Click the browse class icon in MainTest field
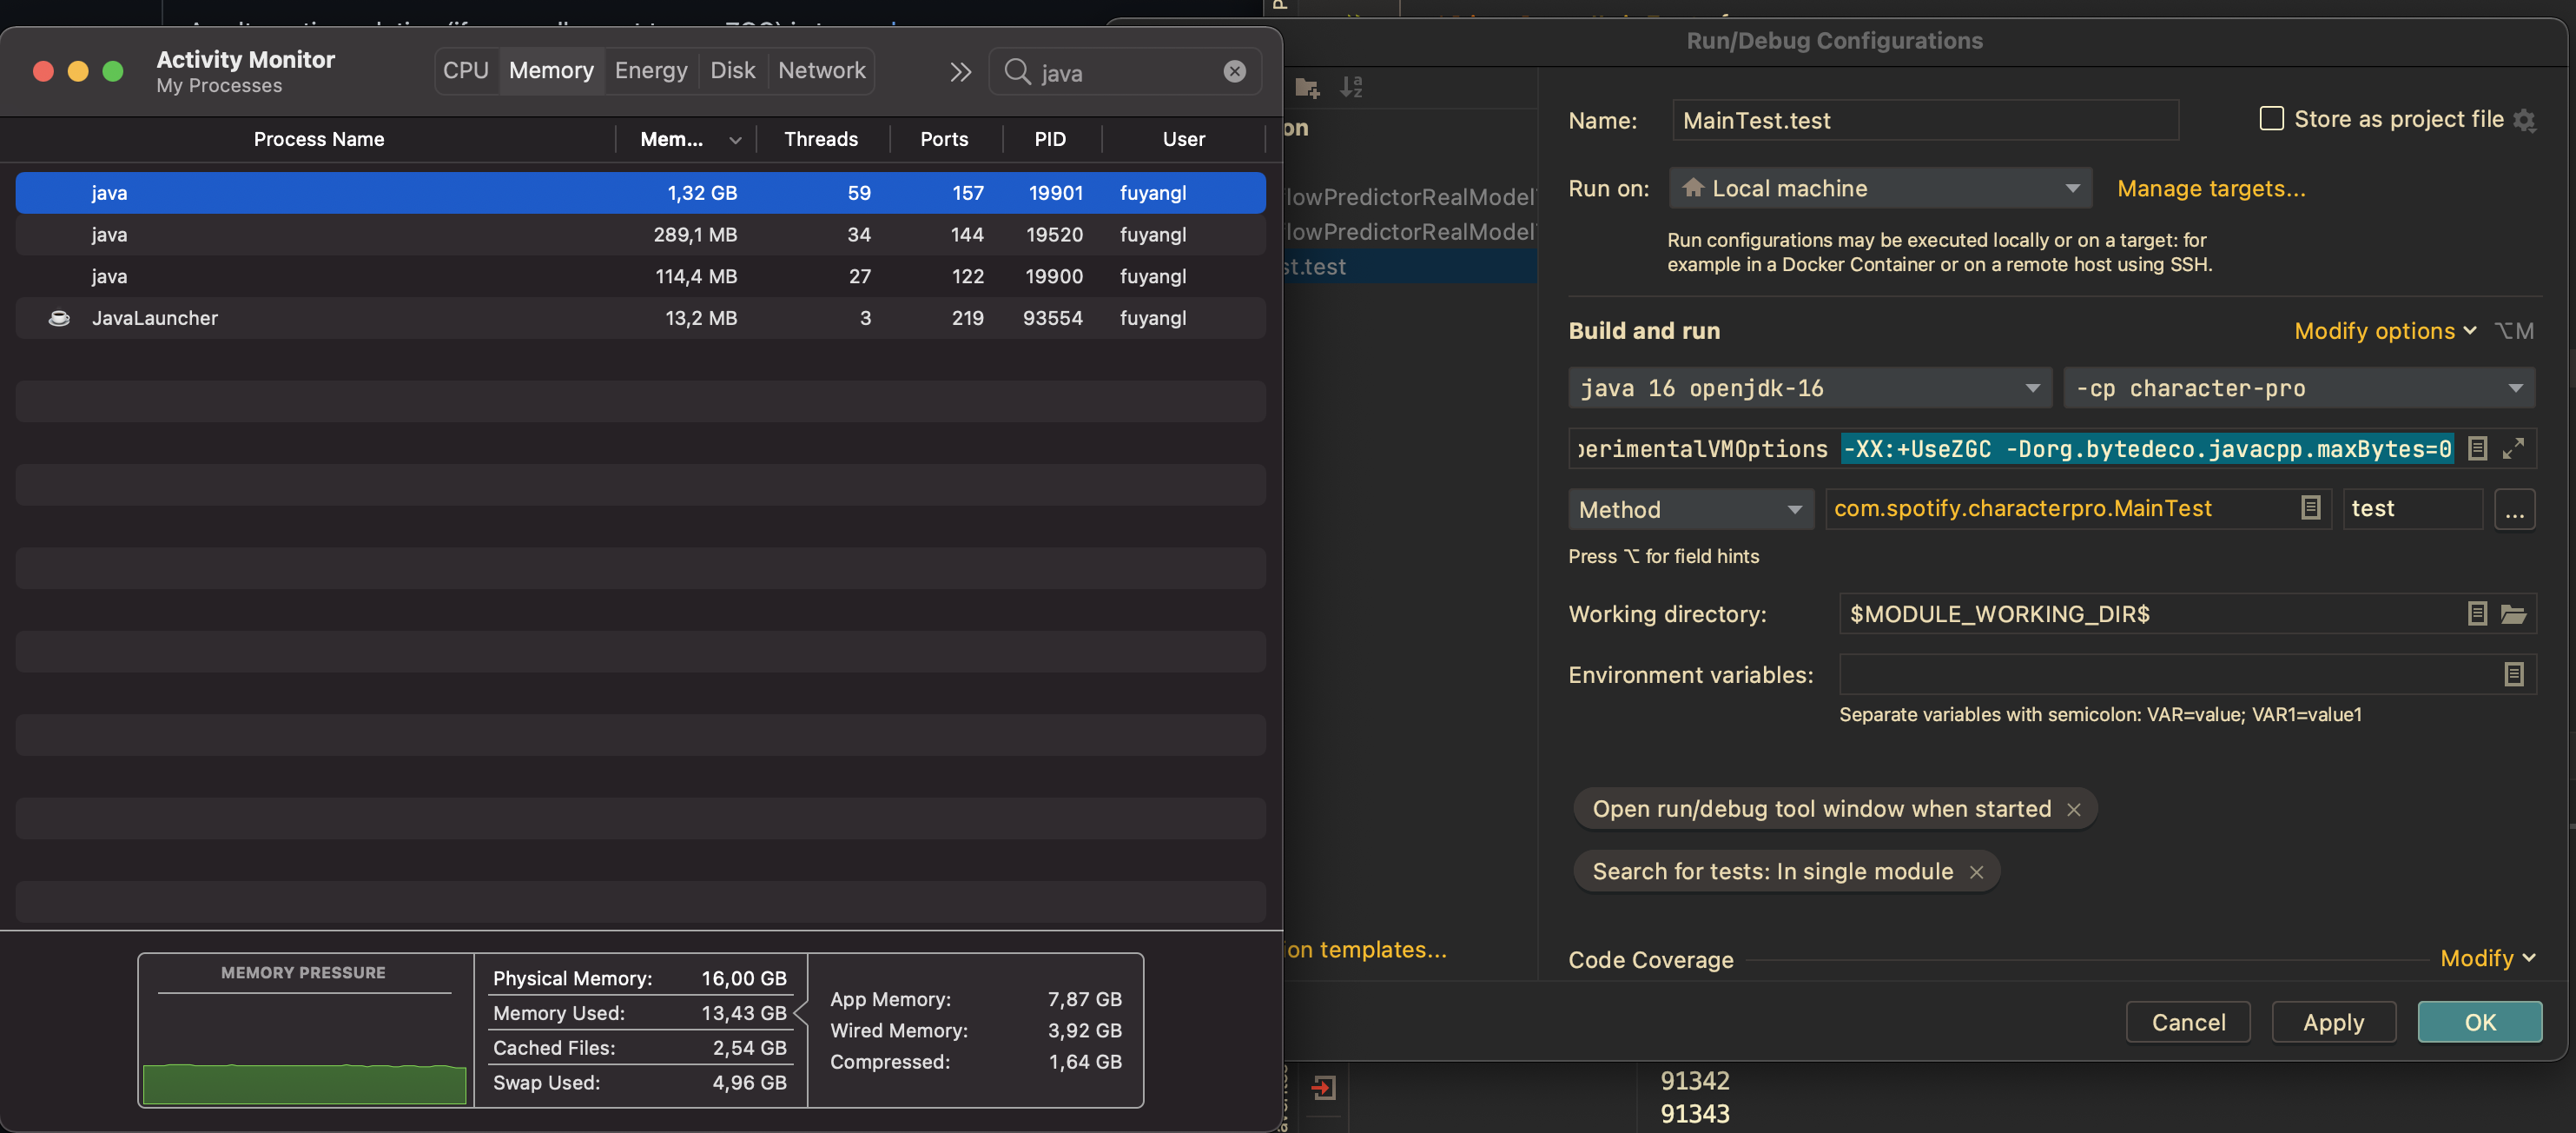This screenshot has height=1133, width=2576. 2310,508
